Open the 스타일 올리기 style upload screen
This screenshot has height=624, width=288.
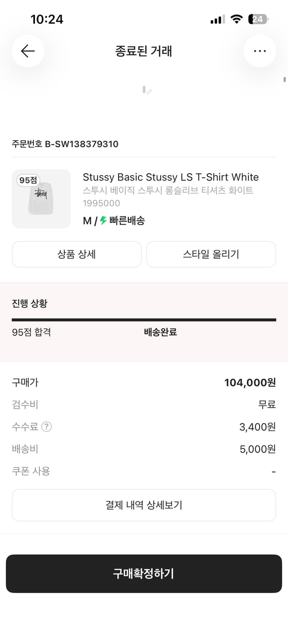pos(211,254)
